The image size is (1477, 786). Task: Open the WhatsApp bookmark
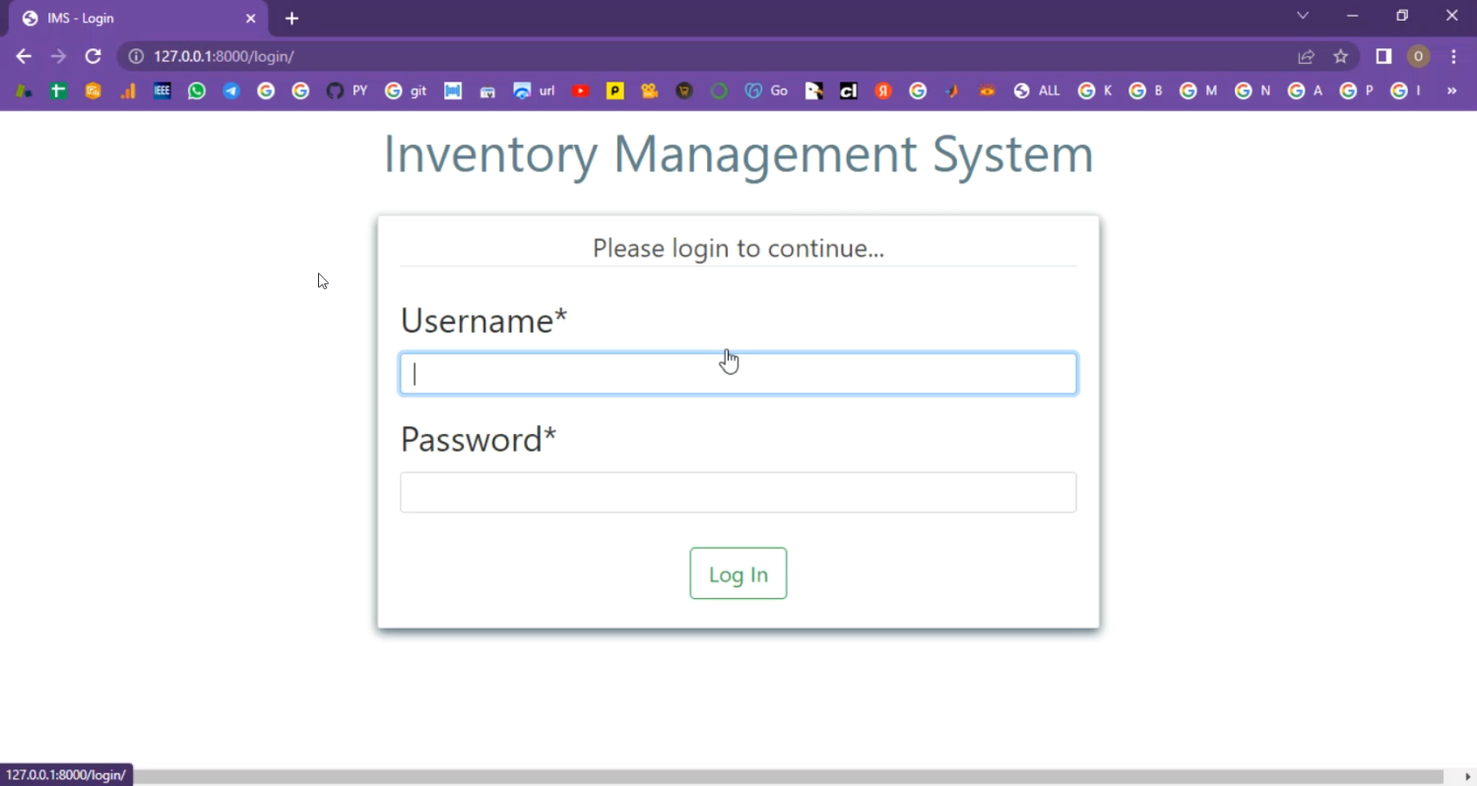pyautogui.click(x=197, y=91)
